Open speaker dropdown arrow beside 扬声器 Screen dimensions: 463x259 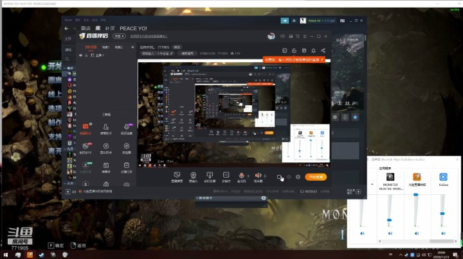click(x=265, y=176)
